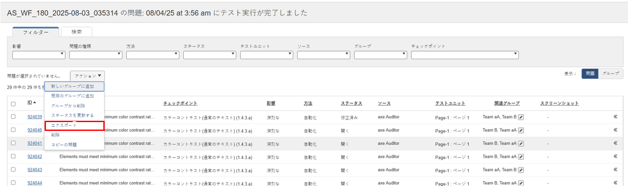Select ステータスを更新する from action menu
The image size is (628, 186).
72,115
